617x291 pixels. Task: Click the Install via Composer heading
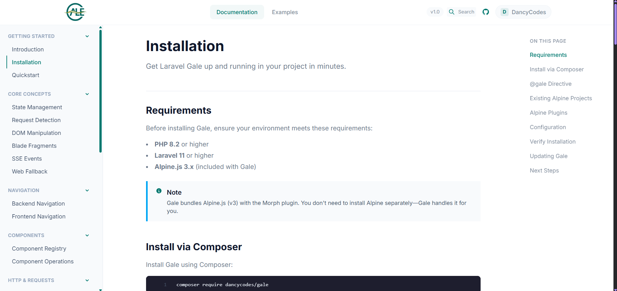tap(194, 247)
